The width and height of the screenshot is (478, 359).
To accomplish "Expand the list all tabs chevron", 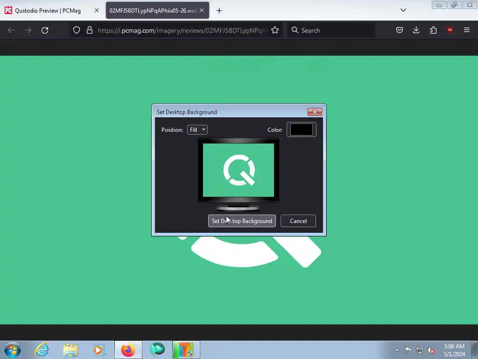I will [403, 10].
